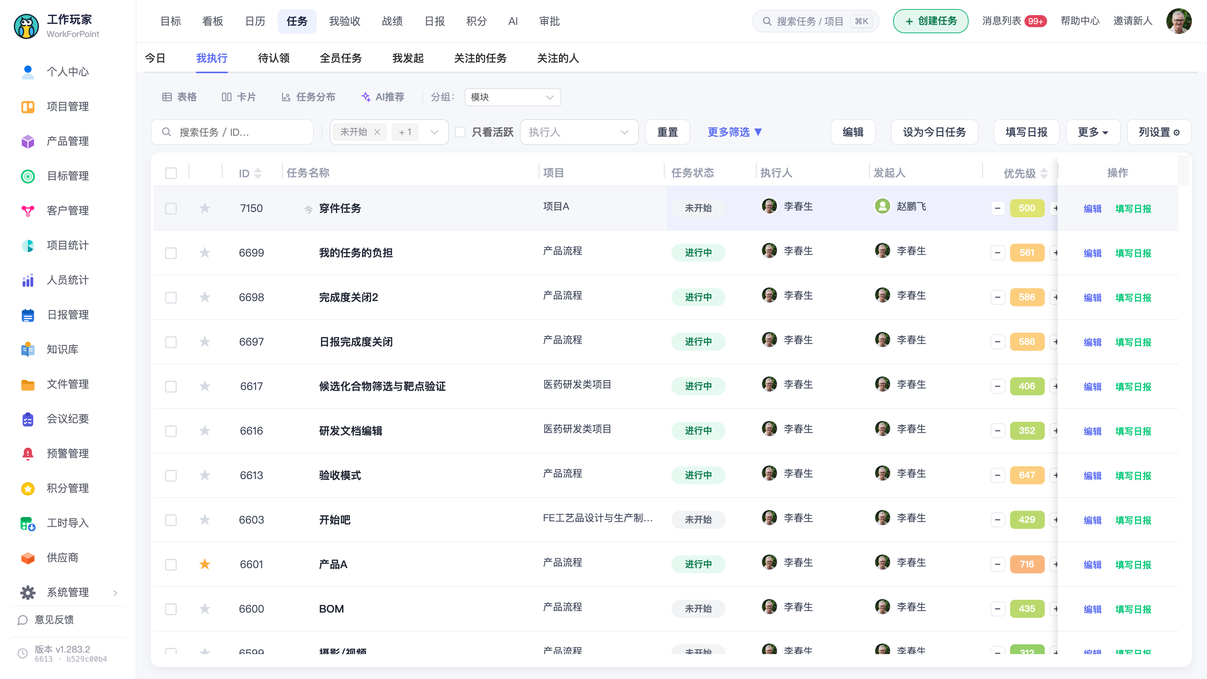Open the 全员任务 sub-tab
Image resolution: width=1207 pixels, height=679 pixels.
pyautogui.click(x=341, y=58)
